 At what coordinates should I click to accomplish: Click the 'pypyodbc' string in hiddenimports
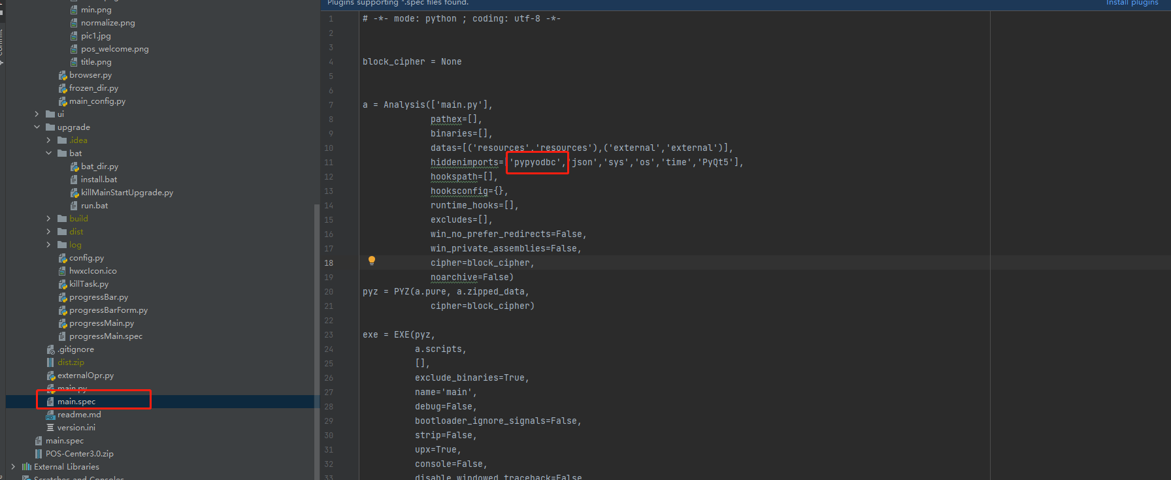[x=535, y=163]
